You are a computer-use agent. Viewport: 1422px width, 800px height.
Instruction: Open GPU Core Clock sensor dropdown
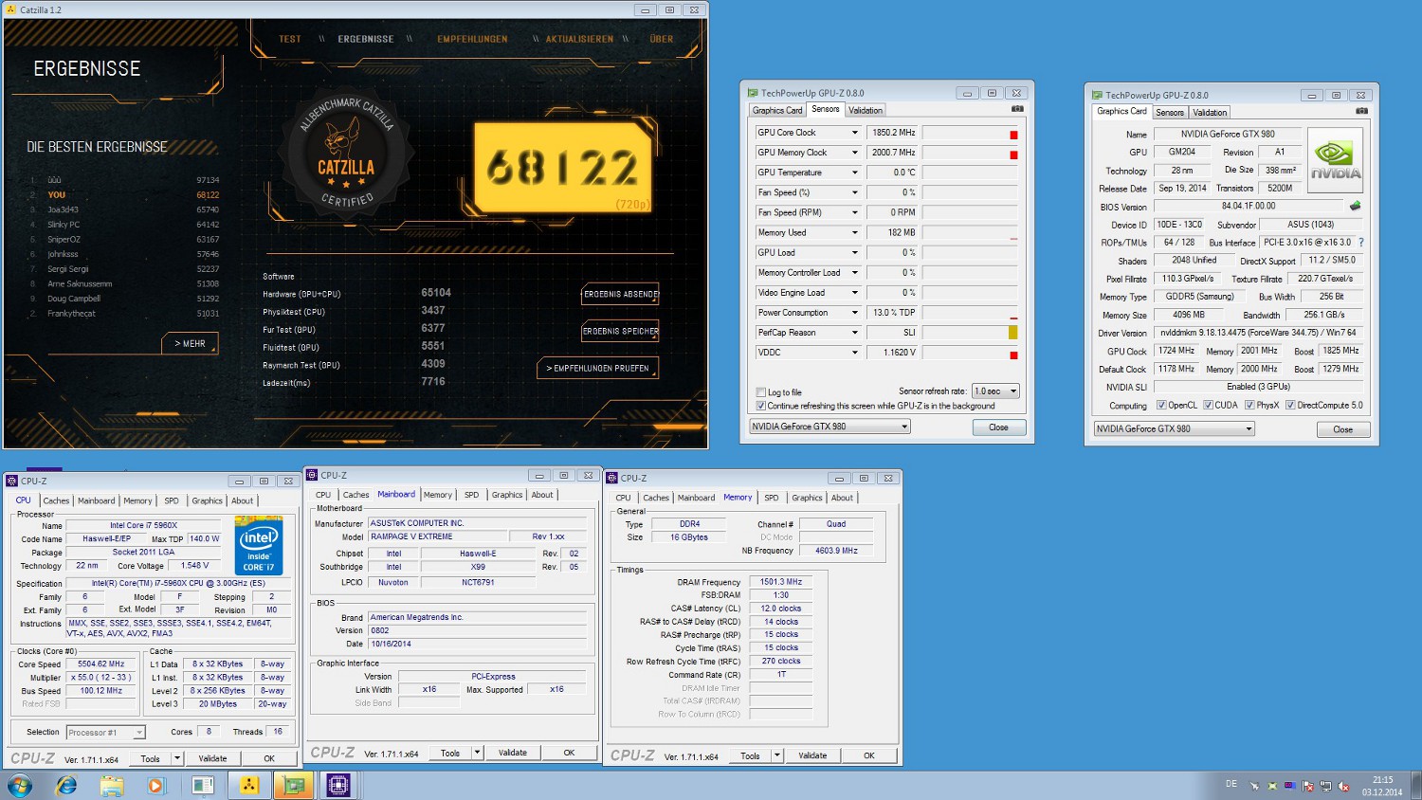click(x=855, y=133)
